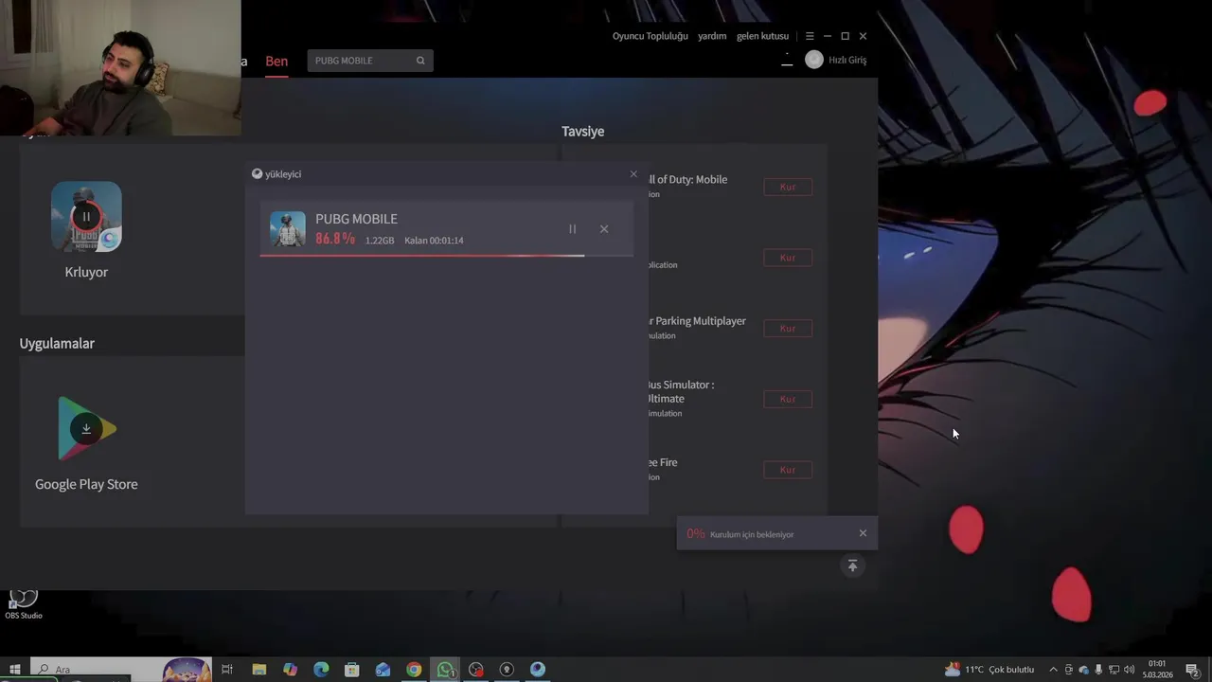This screenshot has height=682, width=1212.
Task: Click the Krluyor PUBG tile pause overlay
Action: click(86, 217)
